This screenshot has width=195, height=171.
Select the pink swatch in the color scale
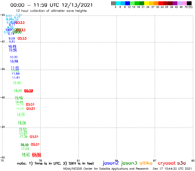(184, 3)
